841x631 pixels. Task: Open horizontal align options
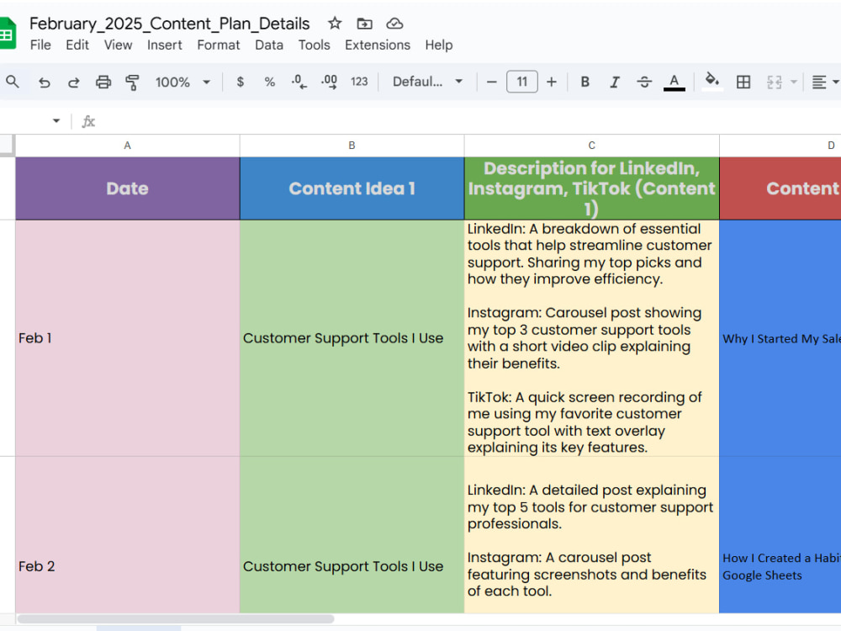pyautogui.click(x=824, y=82)
